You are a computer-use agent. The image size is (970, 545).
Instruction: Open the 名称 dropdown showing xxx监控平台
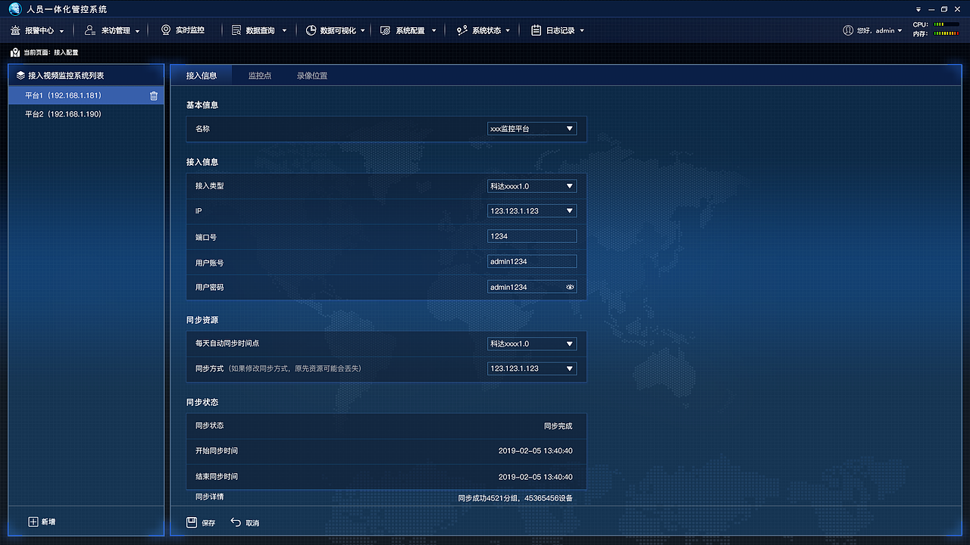(x=532, y=129)
